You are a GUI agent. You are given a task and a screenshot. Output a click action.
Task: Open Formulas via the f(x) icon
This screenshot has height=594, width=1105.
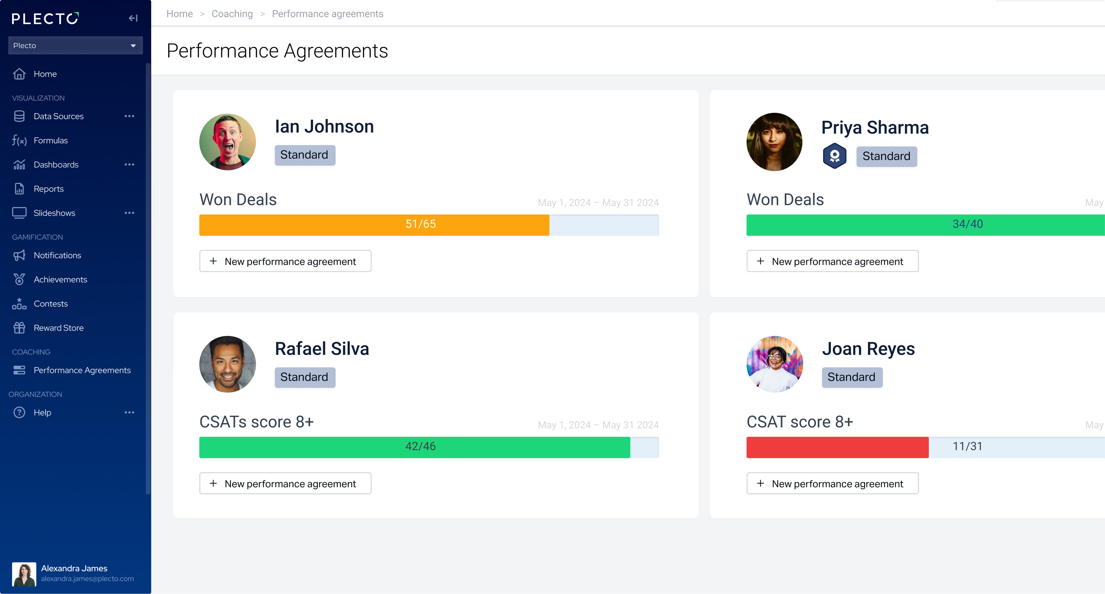point(19,140)
